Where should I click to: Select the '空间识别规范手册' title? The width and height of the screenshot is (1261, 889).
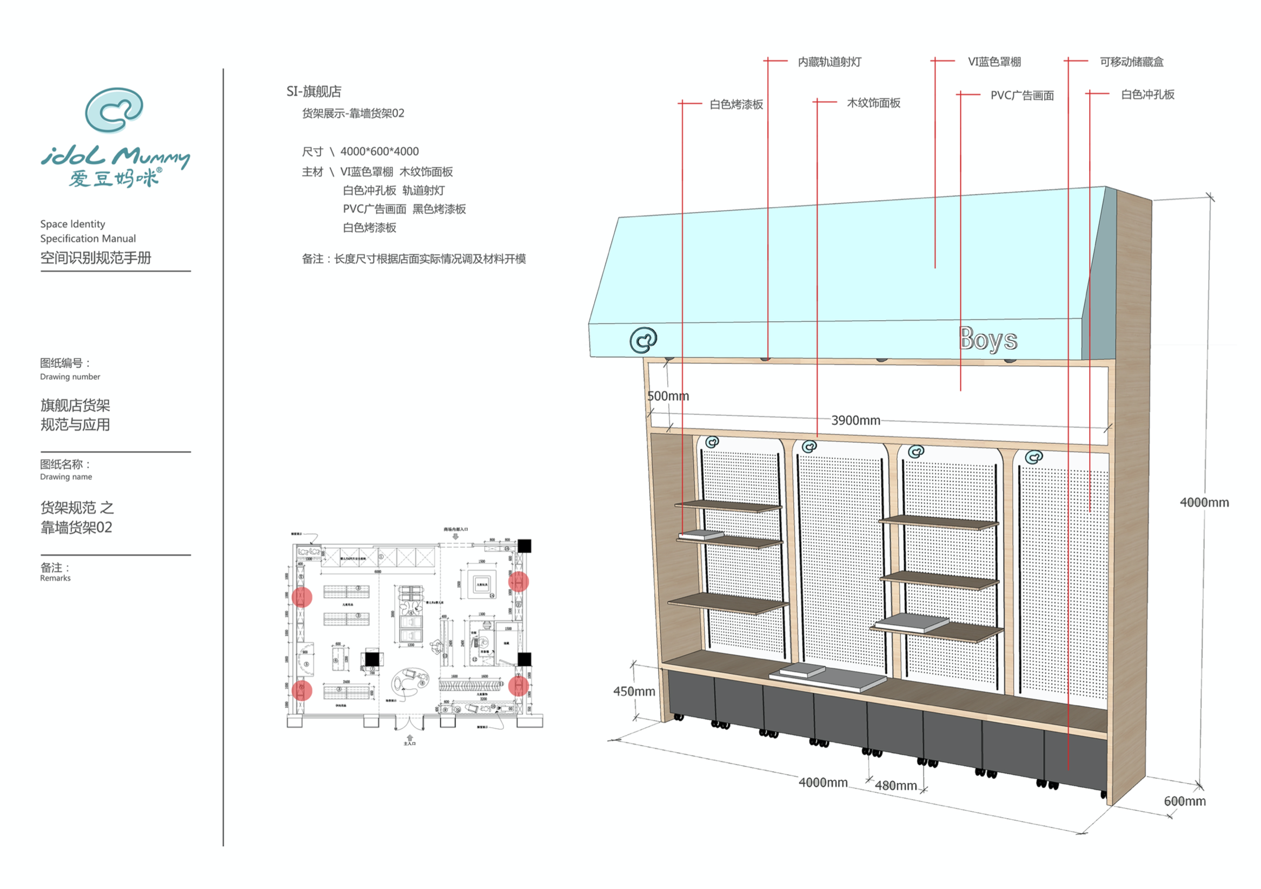[x=96, y=257]
